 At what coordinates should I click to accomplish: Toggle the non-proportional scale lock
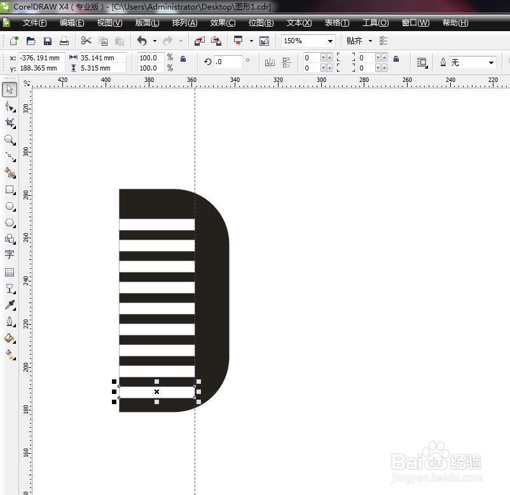click(x=183, y=59)
